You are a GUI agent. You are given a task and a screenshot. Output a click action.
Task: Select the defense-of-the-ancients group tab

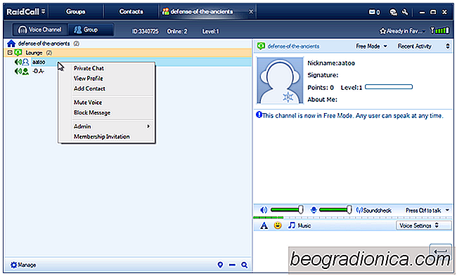(202, 12)
